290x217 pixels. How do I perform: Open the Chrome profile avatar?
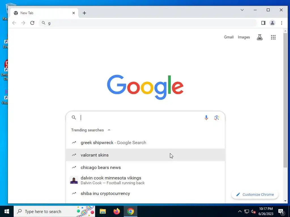pyautogui.click(x=272, y=23)
